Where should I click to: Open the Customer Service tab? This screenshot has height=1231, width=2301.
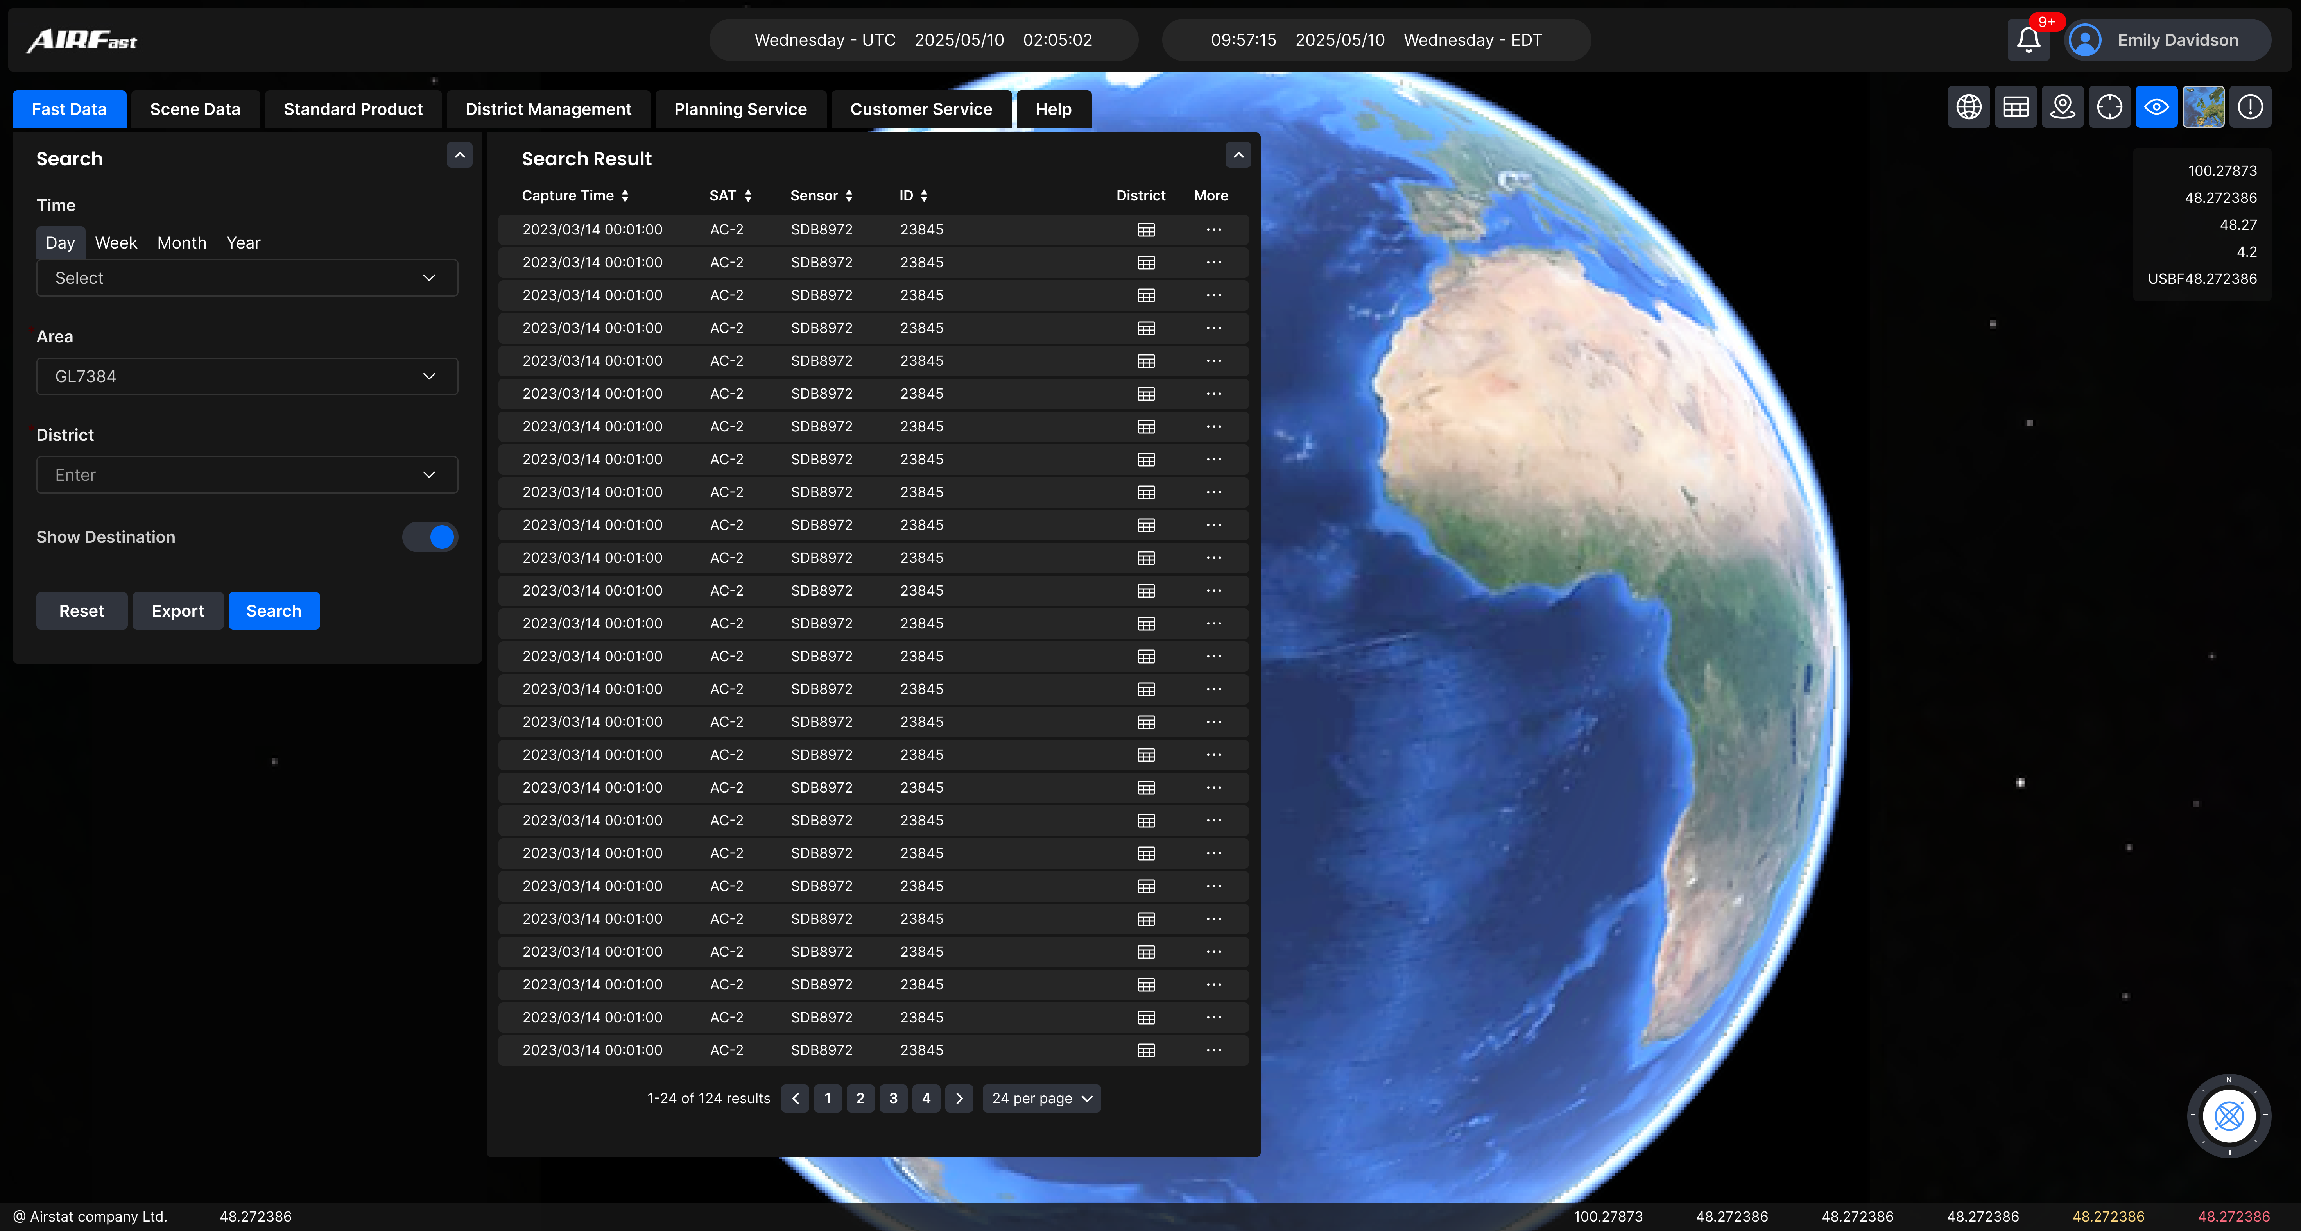click(921, 109)
